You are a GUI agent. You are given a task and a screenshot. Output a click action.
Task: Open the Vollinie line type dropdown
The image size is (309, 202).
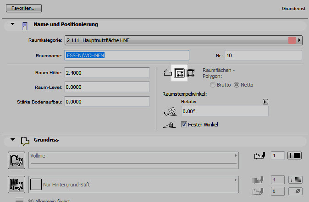click(133, 160)
